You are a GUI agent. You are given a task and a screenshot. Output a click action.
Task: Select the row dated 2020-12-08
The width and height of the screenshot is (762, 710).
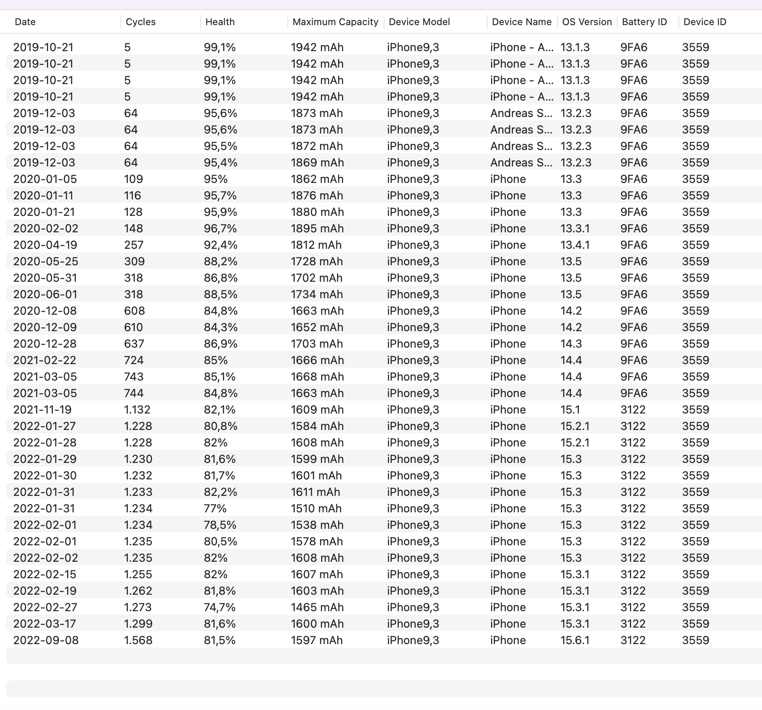pyautogui.click(x=384, y=311)
